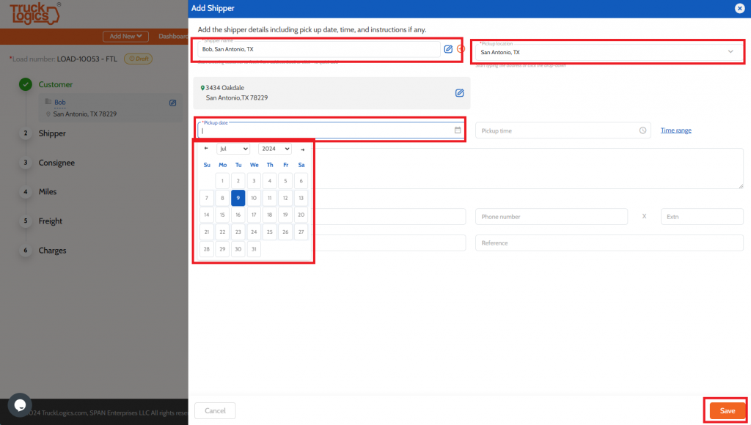Open the chat support bubble
751x425 pixels.
point(20,405)
